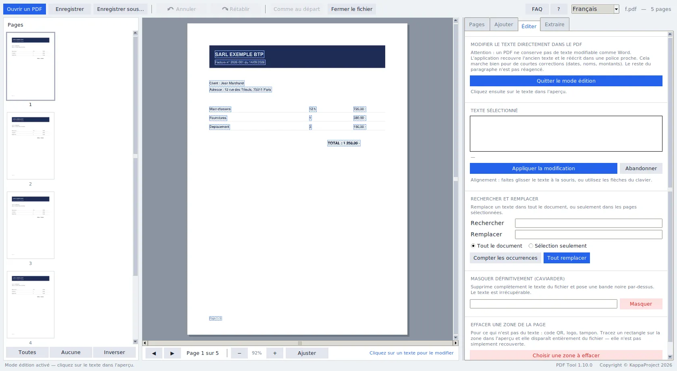Click 'SARL EXEMPLE BTP' text in preview
Image resolution: width=677 pixels, height=371 pixels.
point(239,54)
